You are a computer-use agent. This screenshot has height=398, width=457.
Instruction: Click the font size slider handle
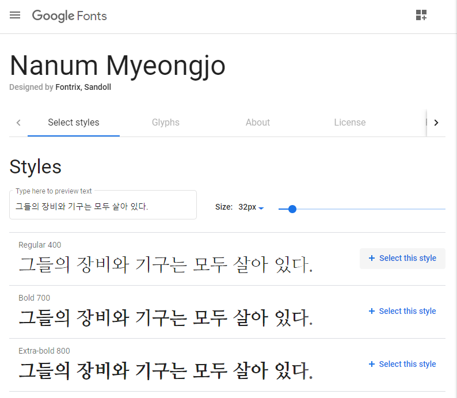pyautogui.click(x=292, y=209)
